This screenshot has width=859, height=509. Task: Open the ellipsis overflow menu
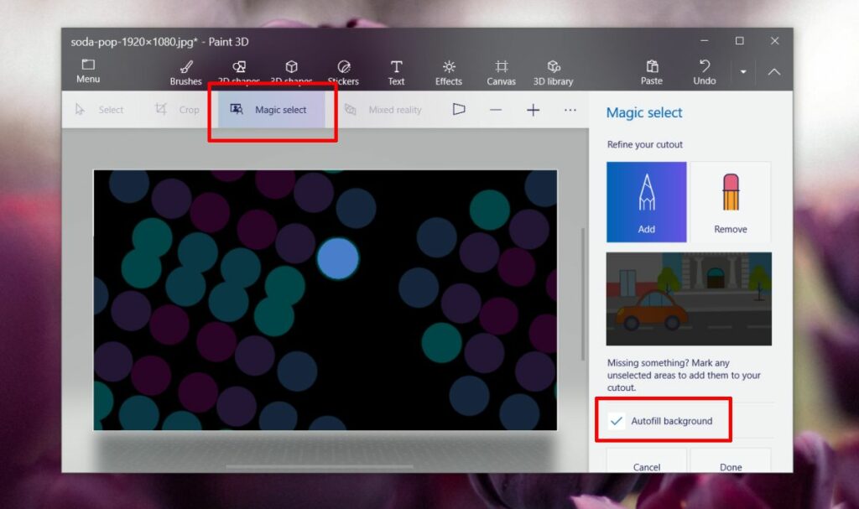570,109
